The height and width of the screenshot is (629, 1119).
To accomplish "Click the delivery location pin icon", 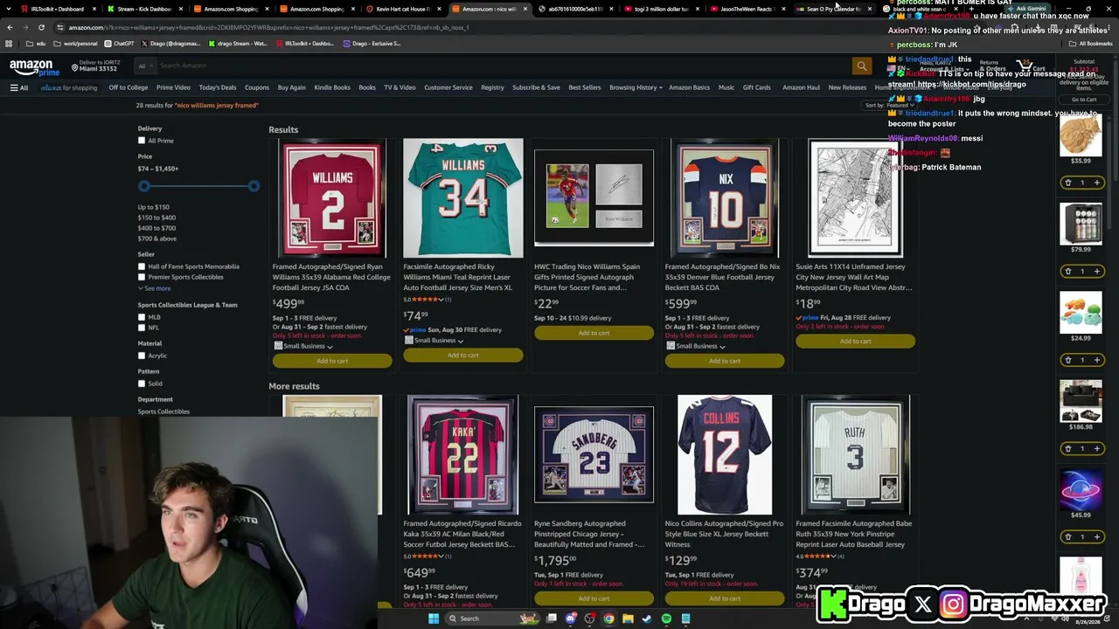I will [75, 67].
